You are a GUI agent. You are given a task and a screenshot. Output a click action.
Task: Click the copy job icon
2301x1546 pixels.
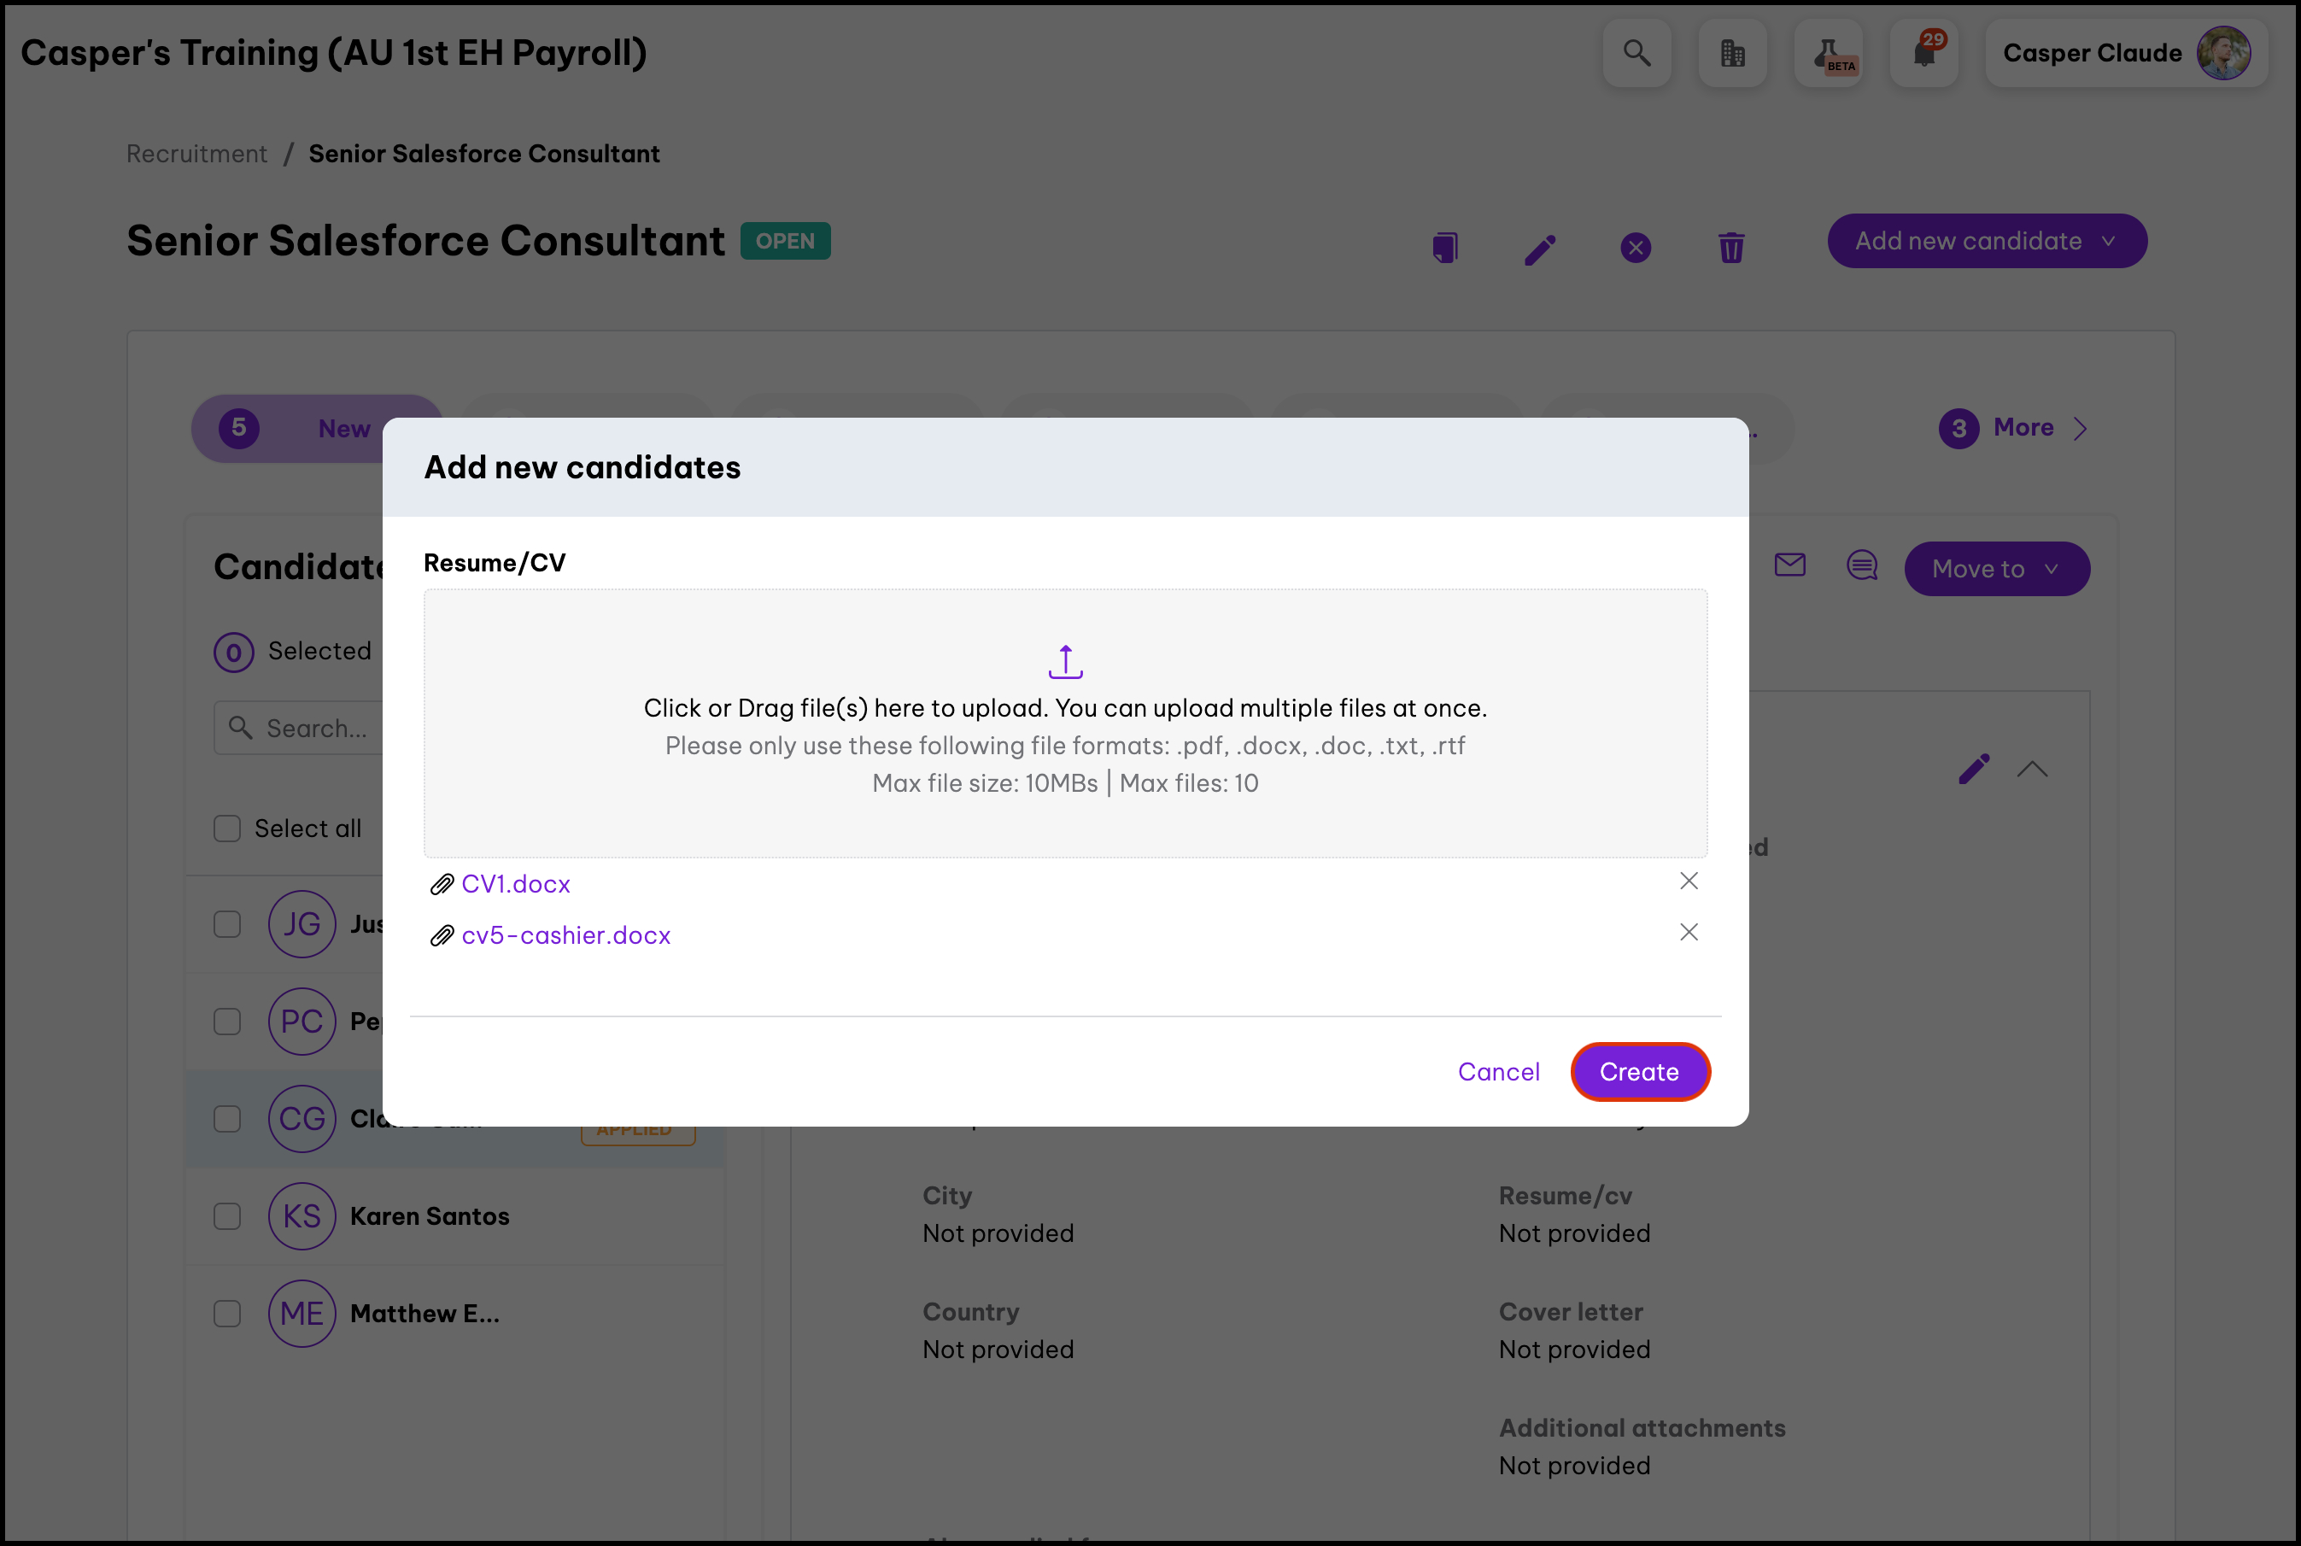(x=1445, y=248)
